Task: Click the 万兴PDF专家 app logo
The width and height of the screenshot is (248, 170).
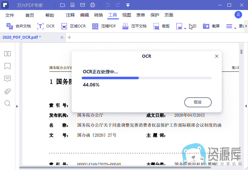Action: pos(5,5)
